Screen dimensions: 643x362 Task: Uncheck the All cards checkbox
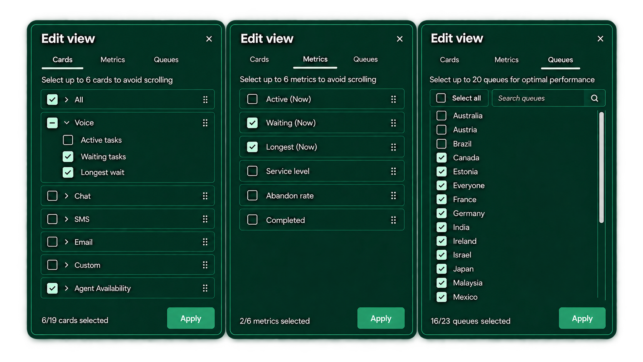click(x=52, y=100)
